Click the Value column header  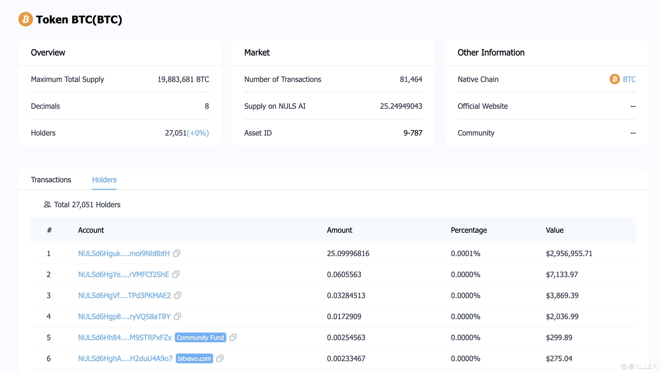(x=555, y=230)
